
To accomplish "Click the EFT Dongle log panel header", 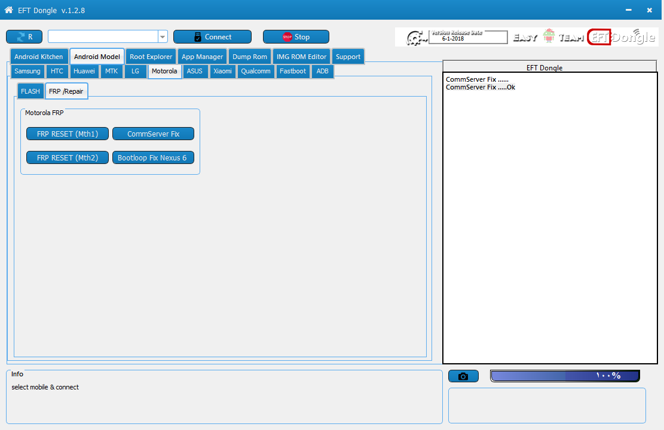I will coord(549,67).
